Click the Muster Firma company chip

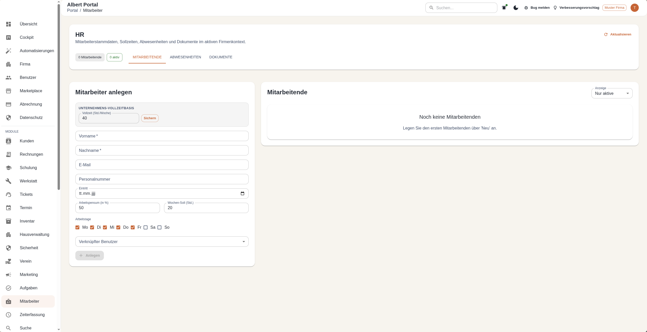(614, 8)
